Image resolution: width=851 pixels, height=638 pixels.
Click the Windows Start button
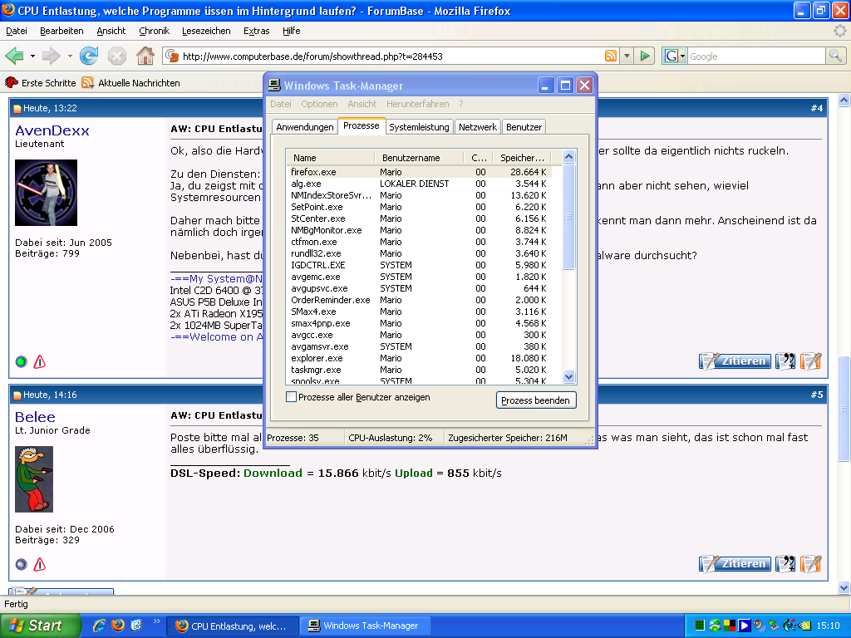[40, 626]
